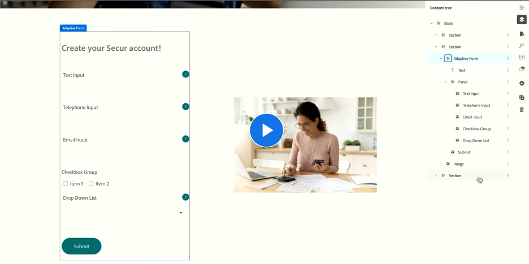Select Checkbox Group in content tree
This screenshot has width=529, height=264.
click(476, 129)
